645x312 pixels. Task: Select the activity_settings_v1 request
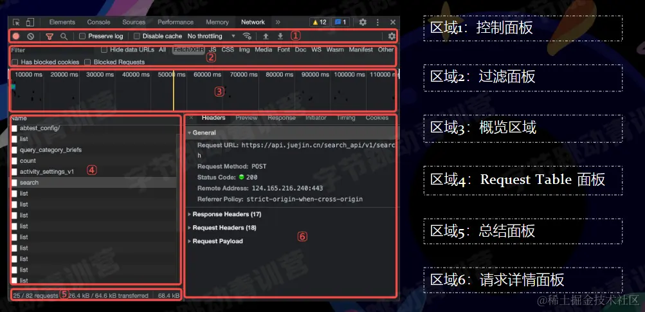[x=47, y=172]
